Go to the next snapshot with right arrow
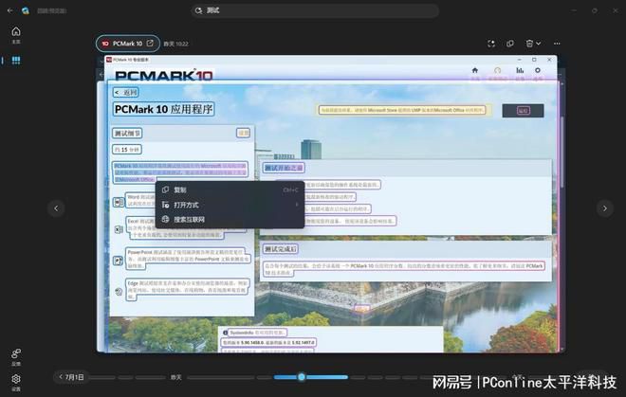 coord(605,208)
